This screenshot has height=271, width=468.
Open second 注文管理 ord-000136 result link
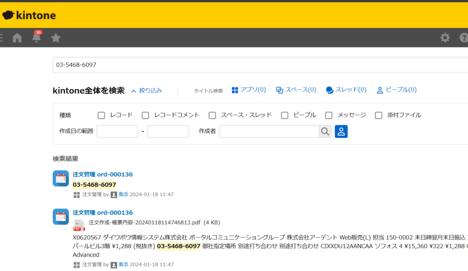pyautogui.click(x=103, y=212)
